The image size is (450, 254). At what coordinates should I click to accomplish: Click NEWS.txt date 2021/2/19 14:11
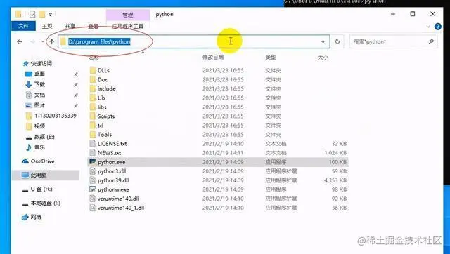tap(223, 153)
